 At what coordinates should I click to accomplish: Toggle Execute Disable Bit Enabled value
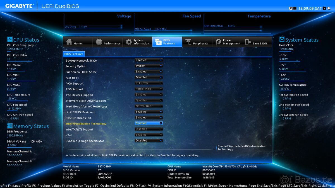tap(149, 118)
